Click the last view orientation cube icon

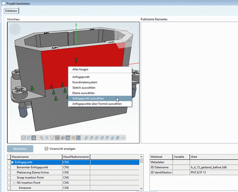(117, 138)
